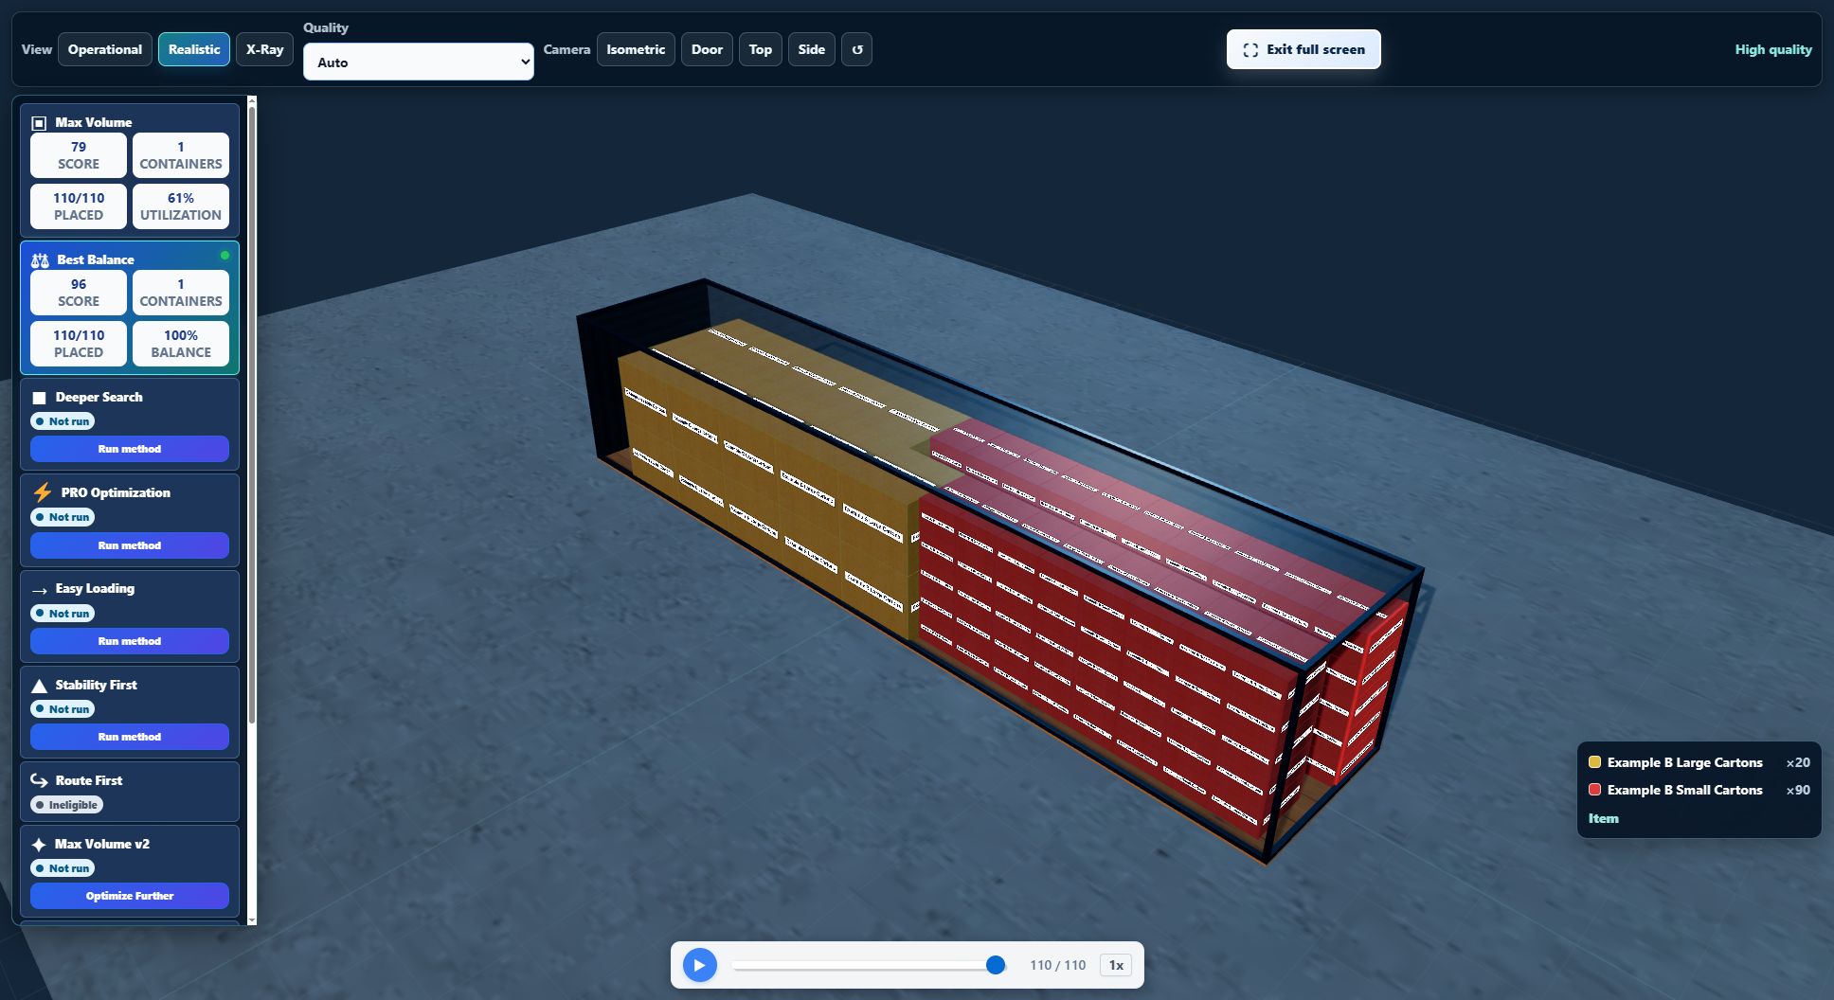Set camera to Side view
Image resolution: width=1834 pixels, height=1000 pixels.
(x=811, y=49)
